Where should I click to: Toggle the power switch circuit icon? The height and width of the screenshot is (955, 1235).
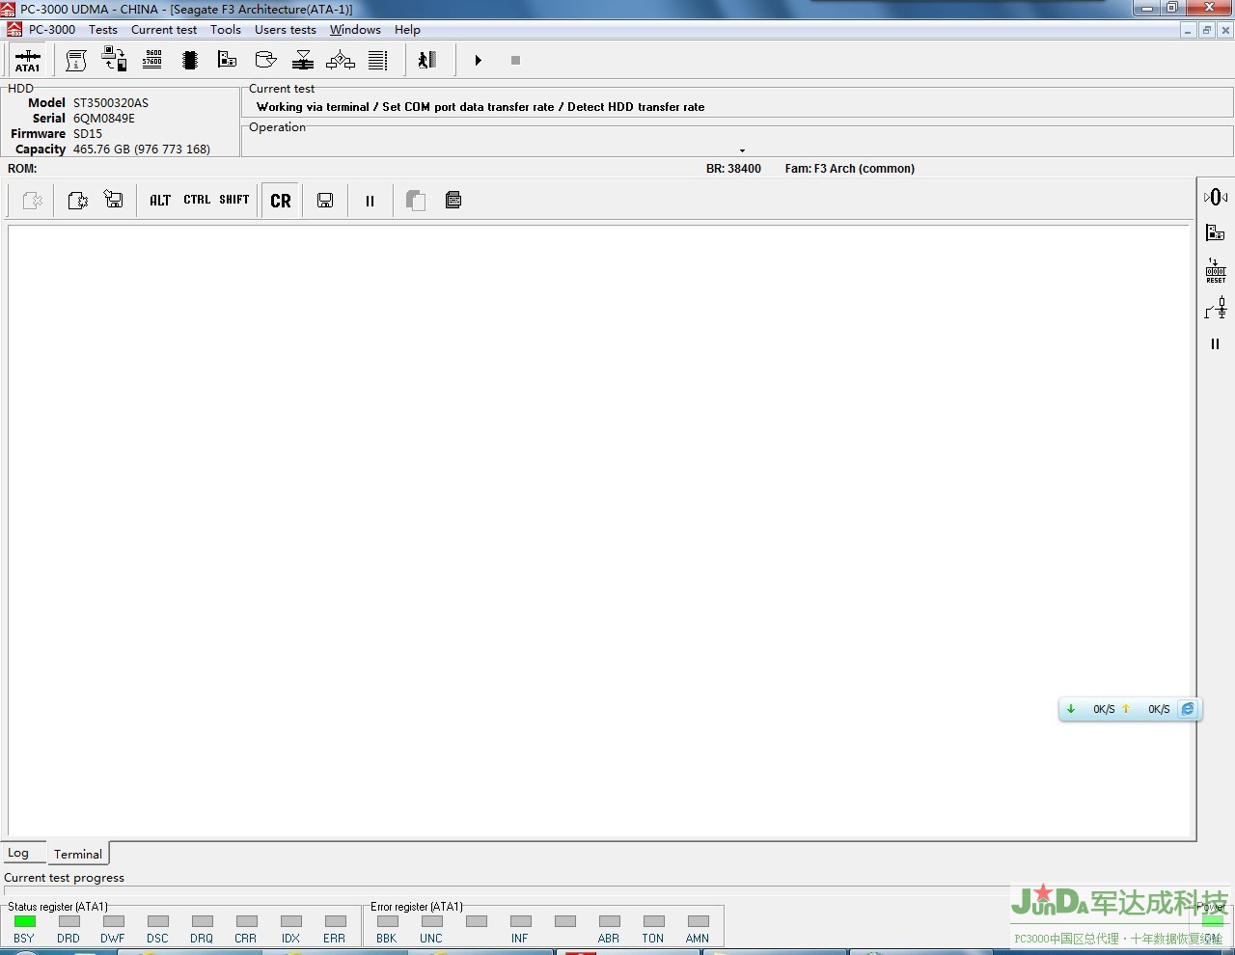(x=1216, y=308)
